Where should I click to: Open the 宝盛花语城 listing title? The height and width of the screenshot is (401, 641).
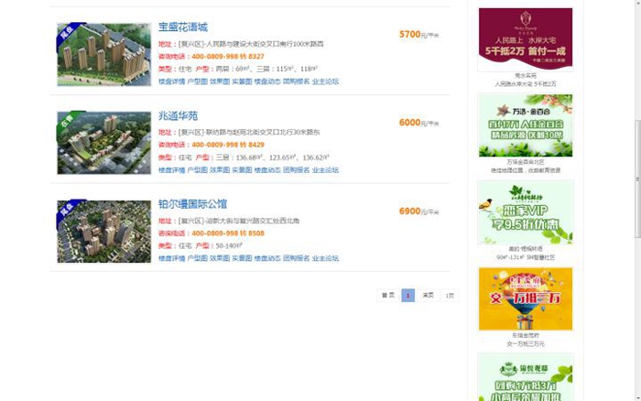coord(183,27)
